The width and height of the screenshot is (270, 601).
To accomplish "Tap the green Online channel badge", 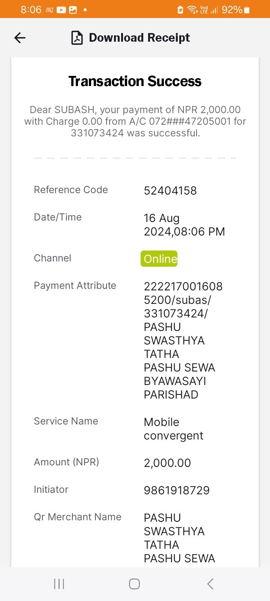I will coord(159,259).
